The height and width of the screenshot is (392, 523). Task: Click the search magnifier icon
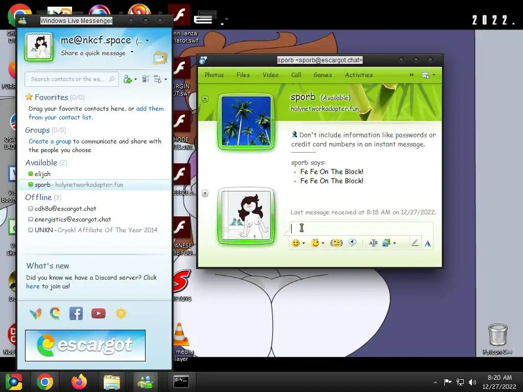[x=112, y=79]
